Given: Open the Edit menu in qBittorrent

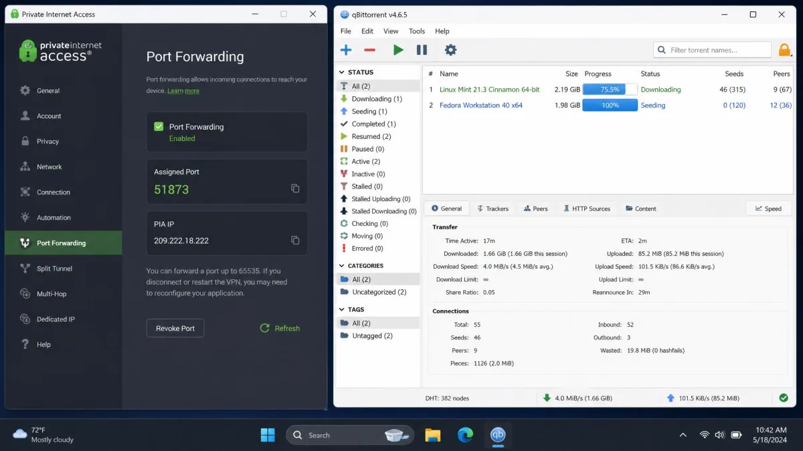Looking at the screenshot, I should (x=367, y=31).
